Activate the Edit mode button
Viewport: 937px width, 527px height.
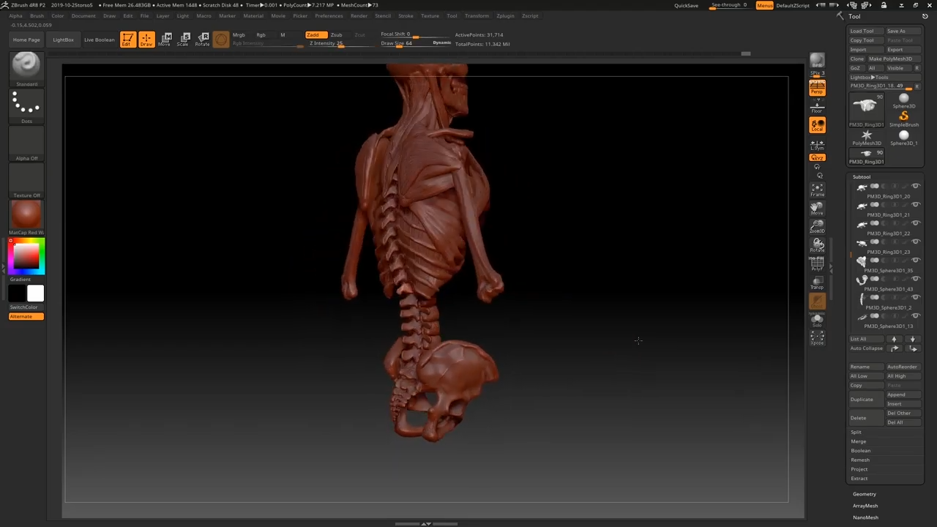click(x=127, y=40)
